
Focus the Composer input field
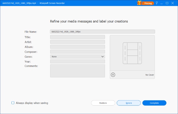point(77,52)
